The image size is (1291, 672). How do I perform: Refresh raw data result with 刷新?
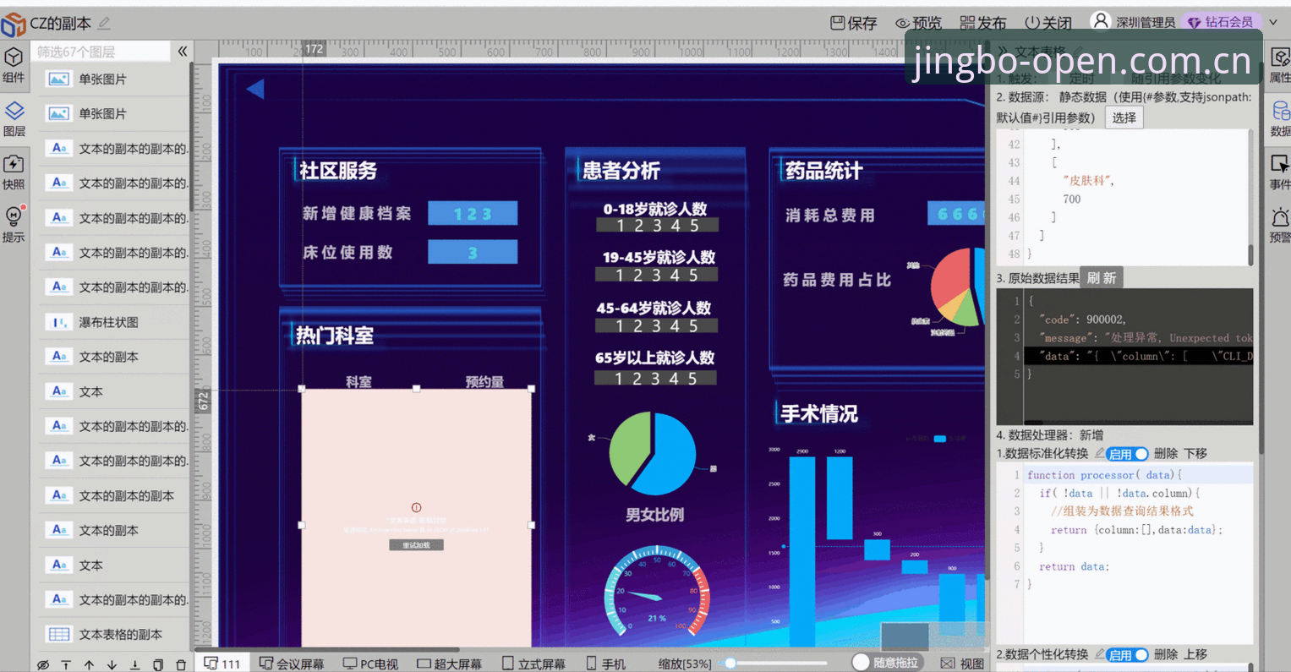tap(1102, 278)
